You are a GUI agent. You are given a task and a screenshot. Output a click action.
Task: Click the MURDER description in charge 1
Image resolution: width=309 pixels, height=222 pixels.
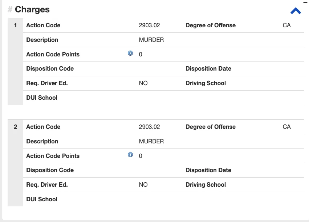point(151,40)
